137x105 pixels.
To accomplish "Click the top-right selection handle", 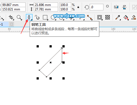I will 64,46.
